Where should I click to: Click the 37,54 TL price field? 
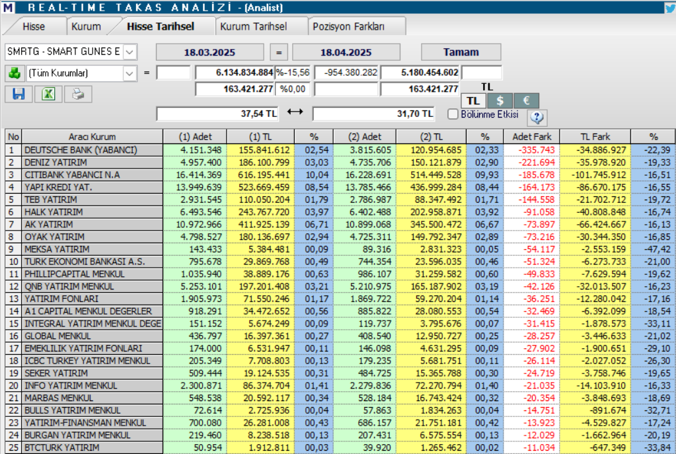point(217,114)
